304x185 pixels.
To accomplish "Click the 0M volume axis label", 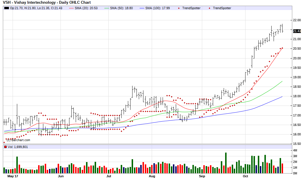I will 295,173.
